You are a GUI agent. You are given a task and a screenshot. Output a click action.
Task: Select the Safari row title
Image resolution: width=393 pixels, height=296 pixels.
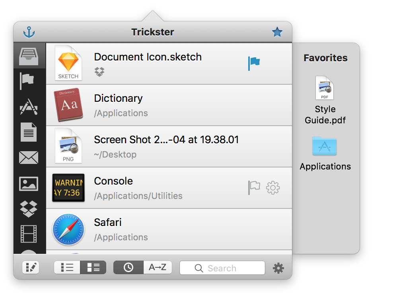click(108, 222)
